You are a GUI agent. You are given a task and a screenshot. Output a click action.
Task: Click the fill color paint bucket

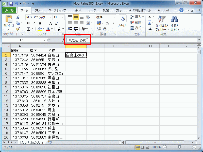click(x=40, y=29)
